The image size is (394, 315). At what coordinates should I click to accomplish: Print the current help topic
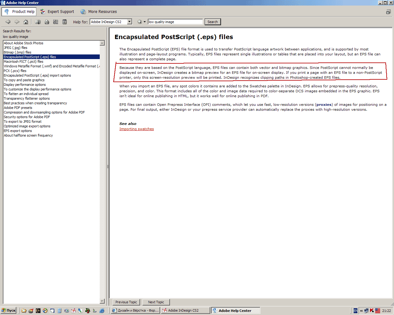coord(47,22)
